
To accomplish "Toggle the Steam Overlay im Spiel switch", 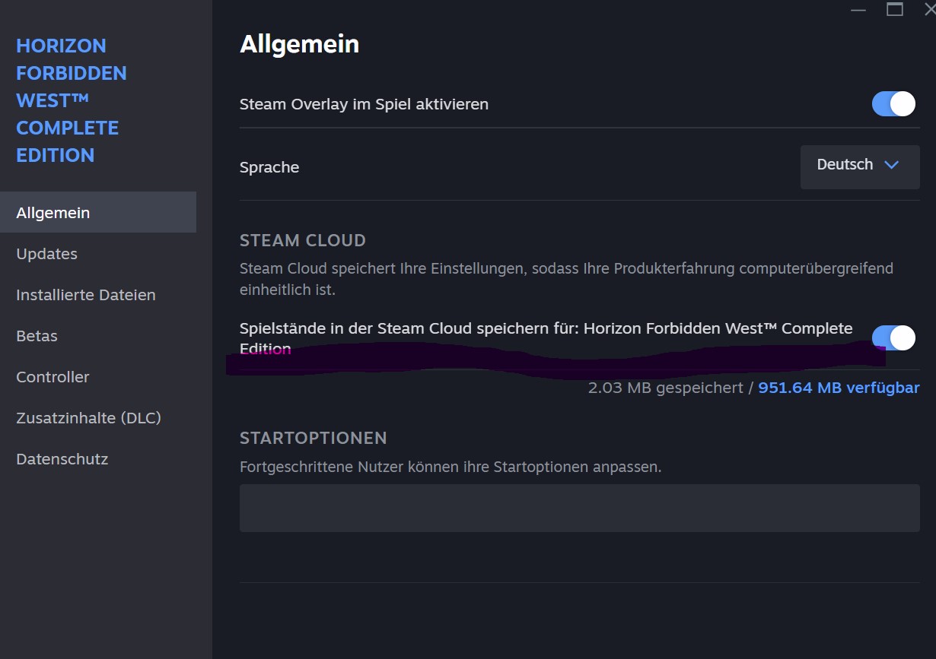I will 893,103.
